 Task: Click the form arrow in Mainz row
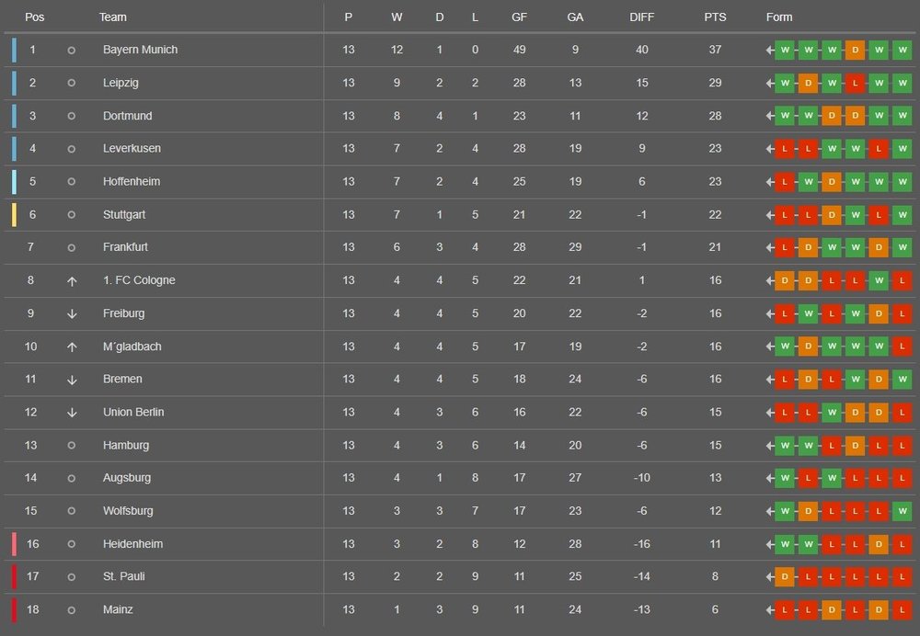tap(770, 609)
